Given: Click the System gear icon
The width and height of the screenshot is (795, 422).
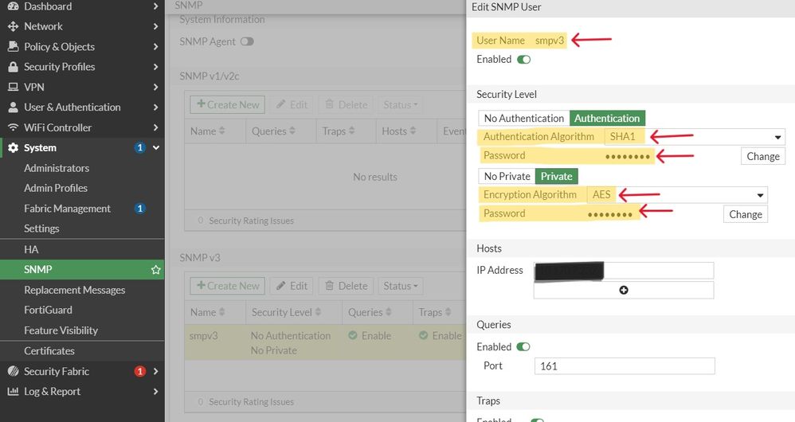Looking at the screenshot, I should tap(14, 148).
